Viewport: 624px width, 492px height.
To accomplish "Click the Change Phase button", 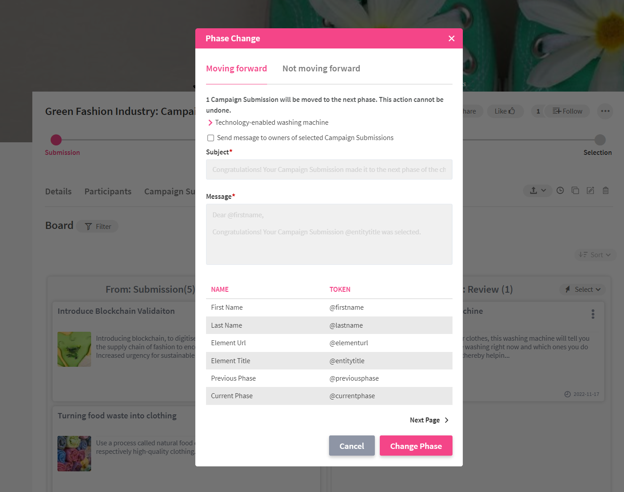I will pos(416,446).
